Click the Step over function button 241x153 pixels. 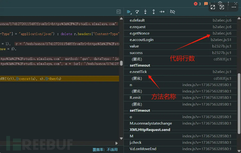[x=137, y=12]
